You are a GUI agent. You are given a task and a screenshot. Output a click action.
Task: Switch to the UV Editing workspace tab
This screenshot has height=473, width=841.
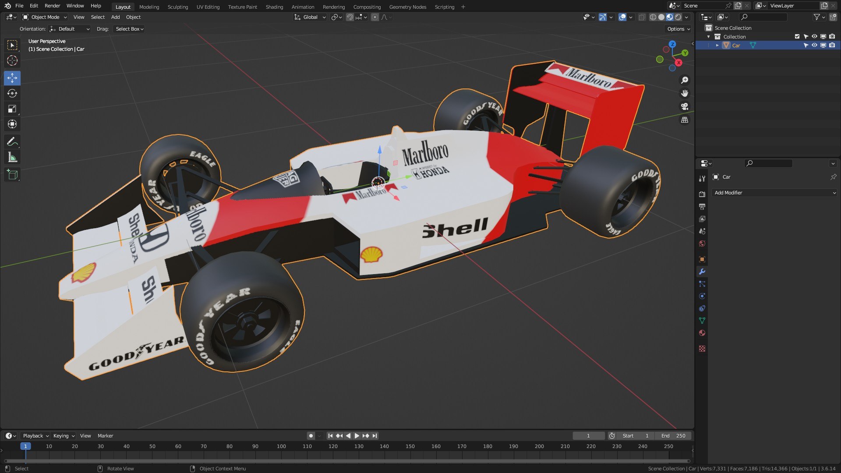point(208,7)
